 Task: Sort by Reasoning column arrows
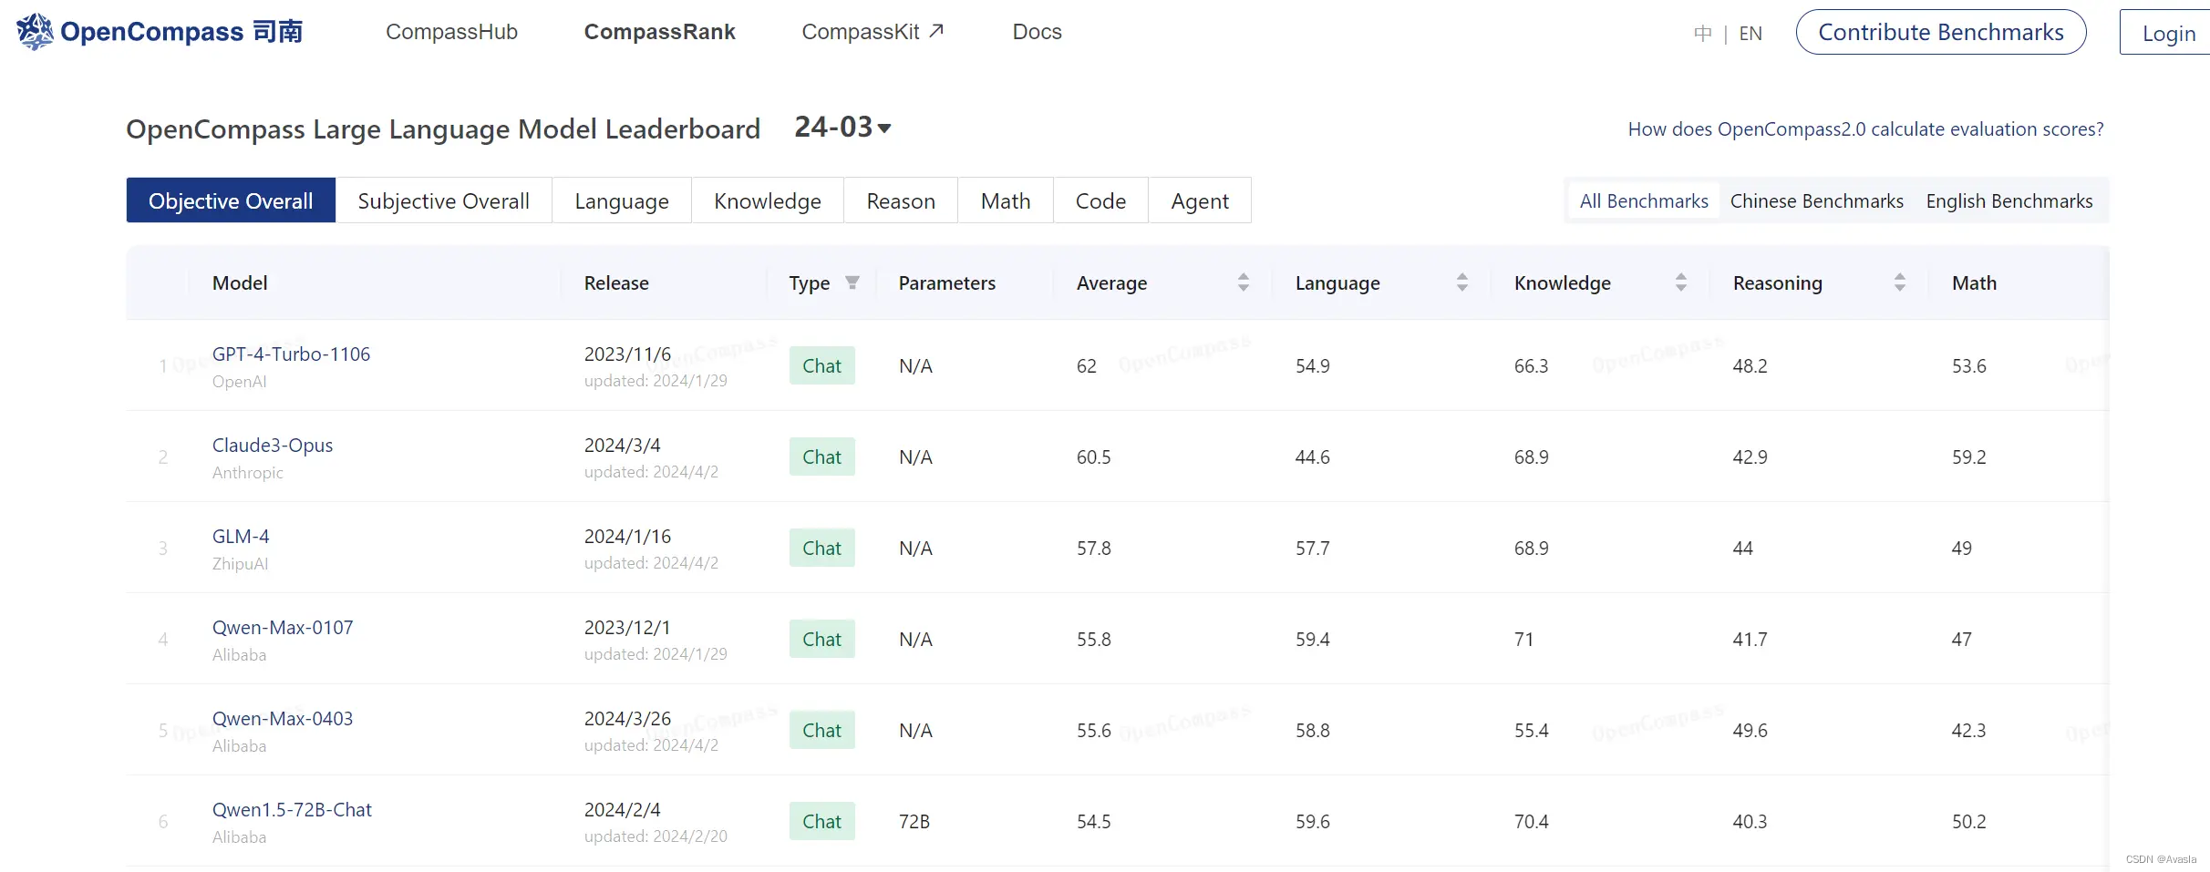click(x=1899, y=282)
